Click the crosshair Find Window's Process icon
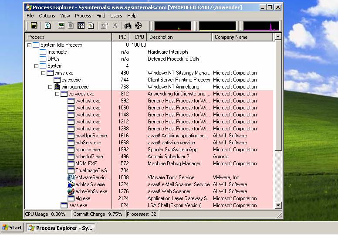Viewport: 338px width, 235px height. click(x=138, y=26)
